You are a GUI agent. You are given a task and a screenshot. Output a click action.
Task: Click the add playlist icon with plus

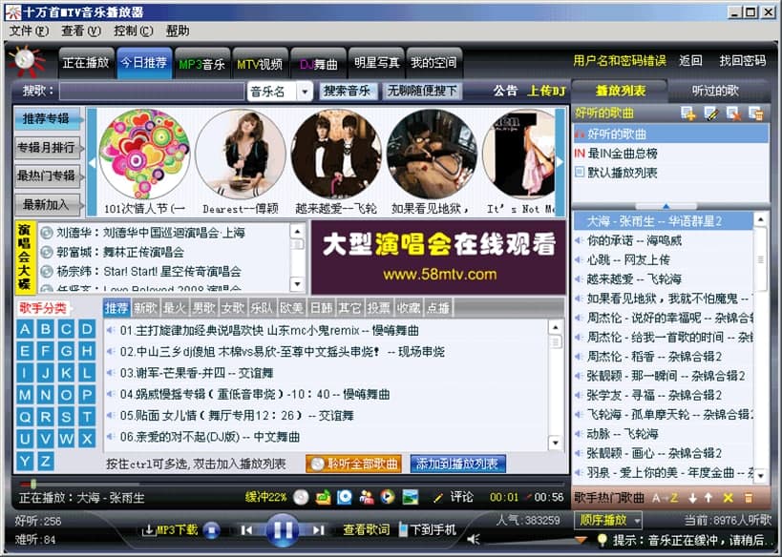click(687, 113)
